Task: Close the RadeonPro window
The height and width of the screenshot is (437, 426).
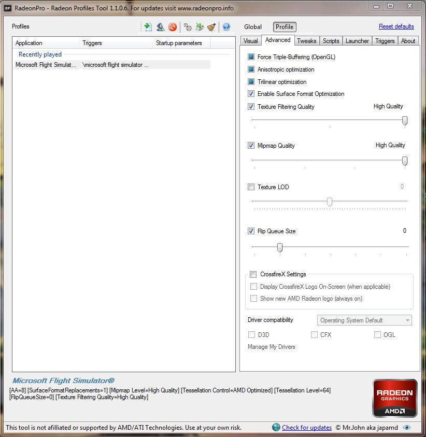Action: (x=409, y=6)
